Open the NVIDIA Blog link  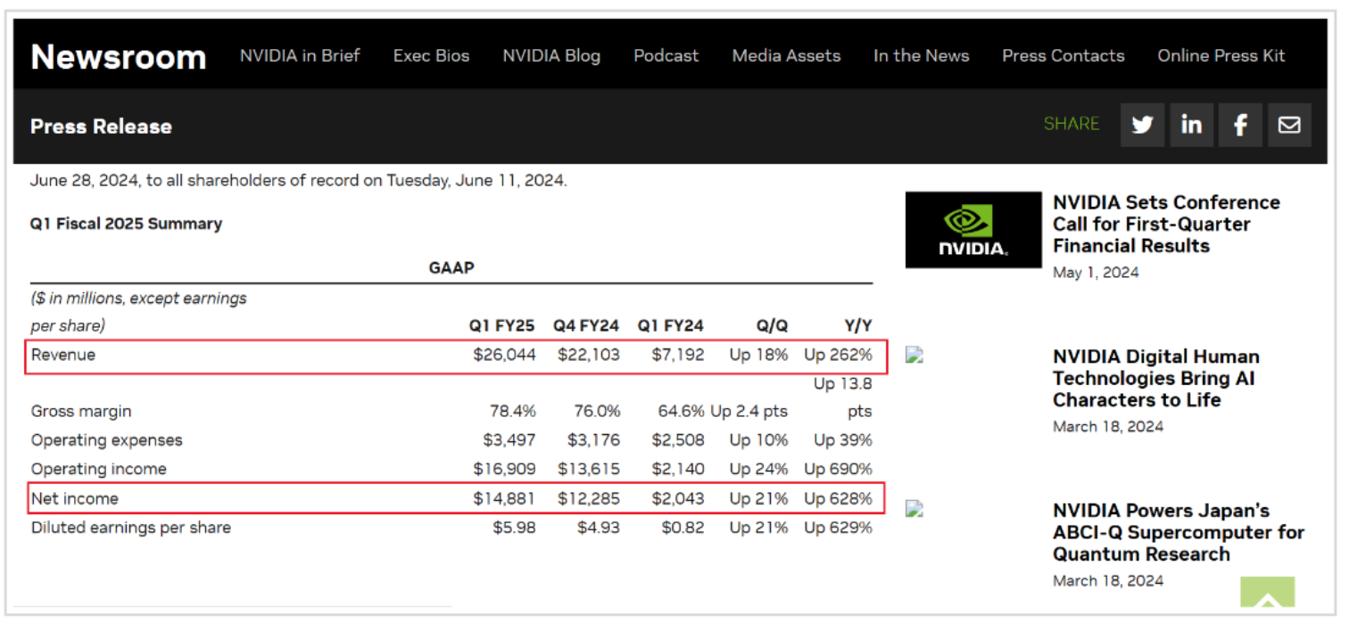point(551,56)
